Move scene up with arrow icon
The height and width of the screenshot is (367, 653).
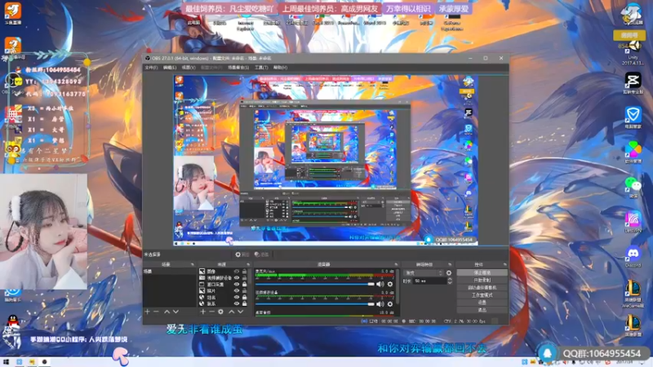pos(167,312)
